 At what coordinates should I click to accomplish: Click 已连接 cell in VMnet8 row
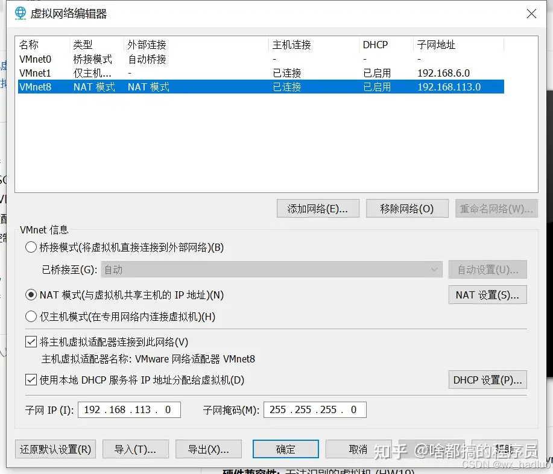pyautogui.click(x=287, y=87)
